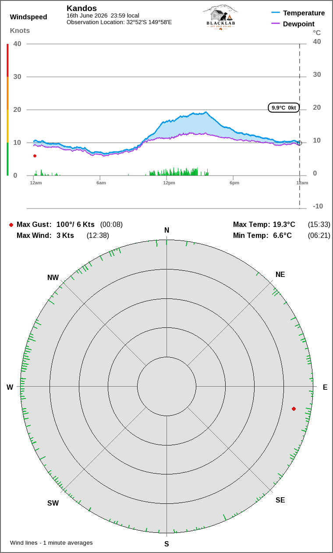
Task: Click the Min Temp value 6.6°C
Action: point(282,236)
